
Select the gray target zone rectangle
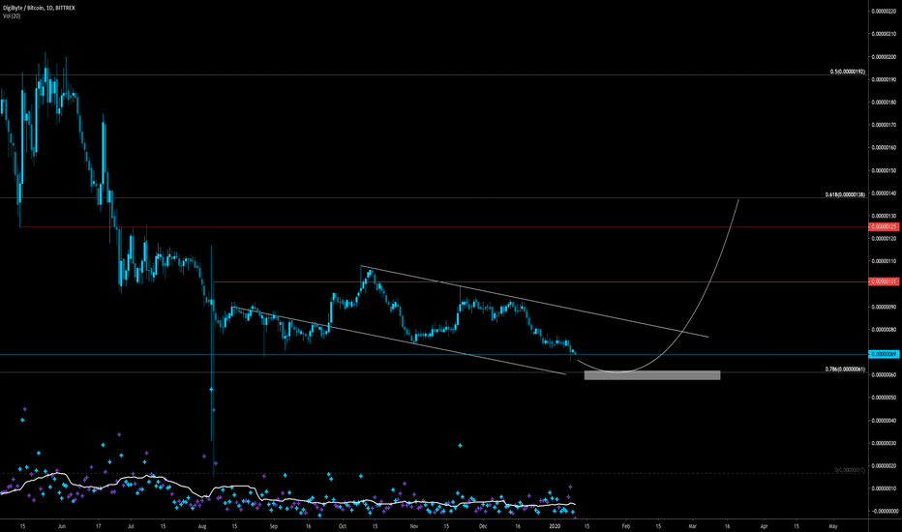coord(651,375)
